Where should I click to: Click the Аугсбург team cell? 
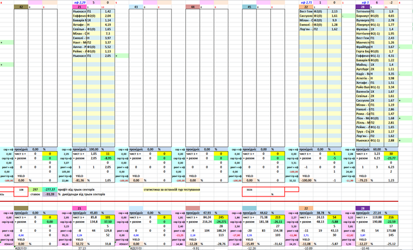tap(363, 69)
